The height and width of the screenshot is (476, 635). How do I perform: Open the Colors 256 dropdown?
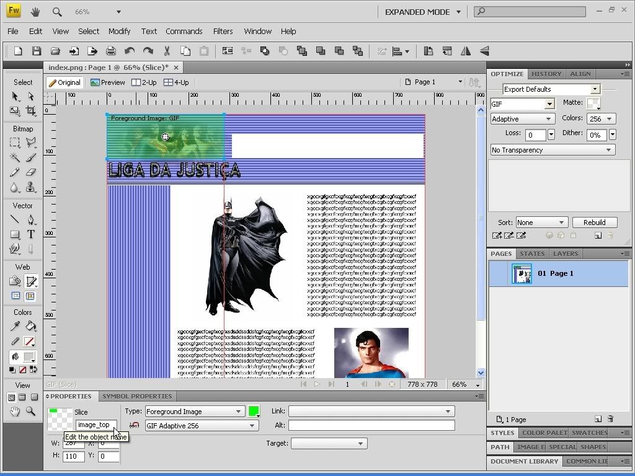(x=602, y=119)
